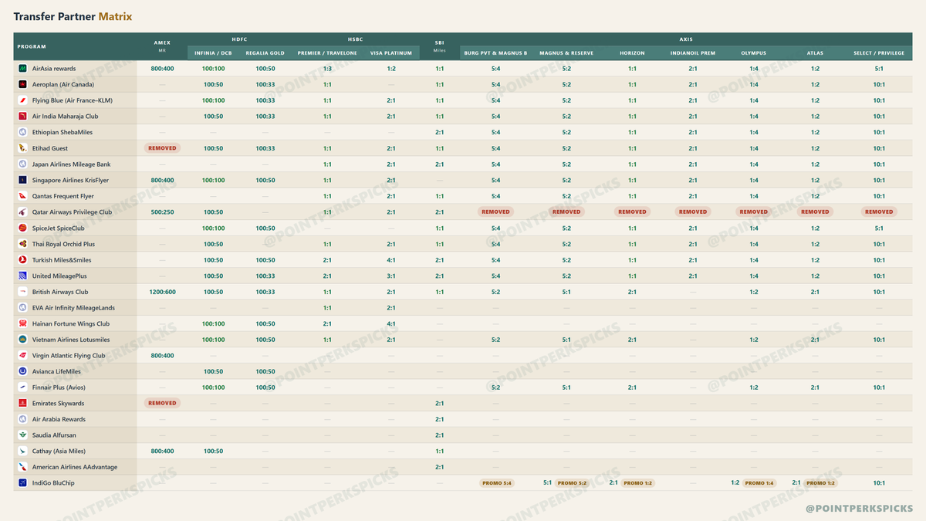The width and height of the screenshot is (926, 521).
Task: Click the OLYMPUS column header
Action: (x=754, y=53)
